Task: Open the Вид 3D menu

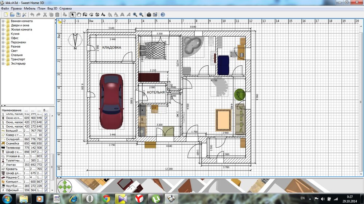Action: [52, 8]
